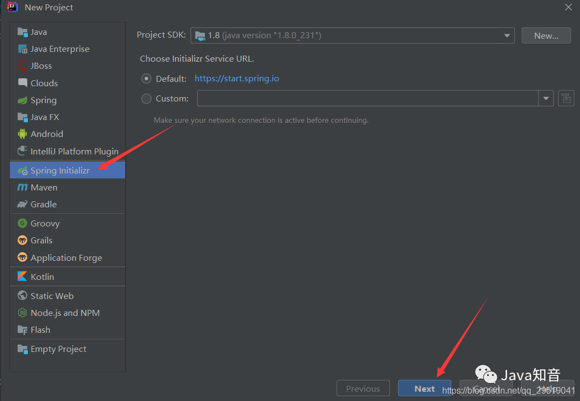This screenshot has height=401, width=580.
Task: Click the Java folder icon in the sidebar
Action: 22,32
